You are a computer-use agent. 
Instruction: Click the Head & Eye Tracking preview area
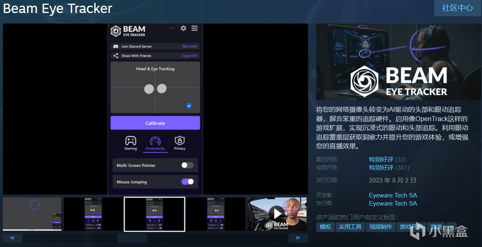(x=155, y=87)
